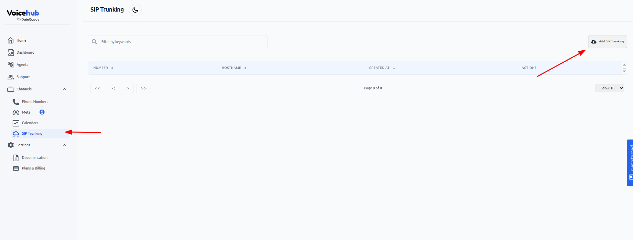Image resolution: width=633 pixels, height=240 pixels.
Task: Click the Calendars icon in sidebar
Action: point(16,123)
